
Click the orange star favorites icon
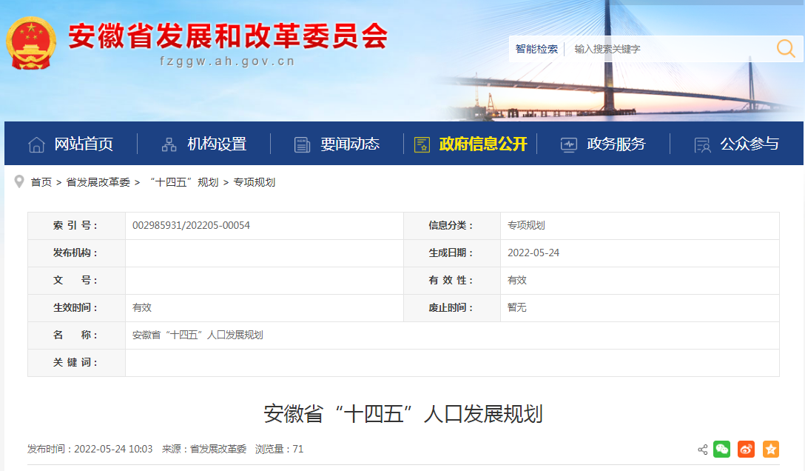[770, 449]
